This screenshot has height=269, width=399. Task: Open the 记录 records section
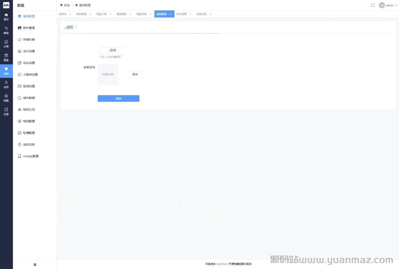[x=6, y=112]
